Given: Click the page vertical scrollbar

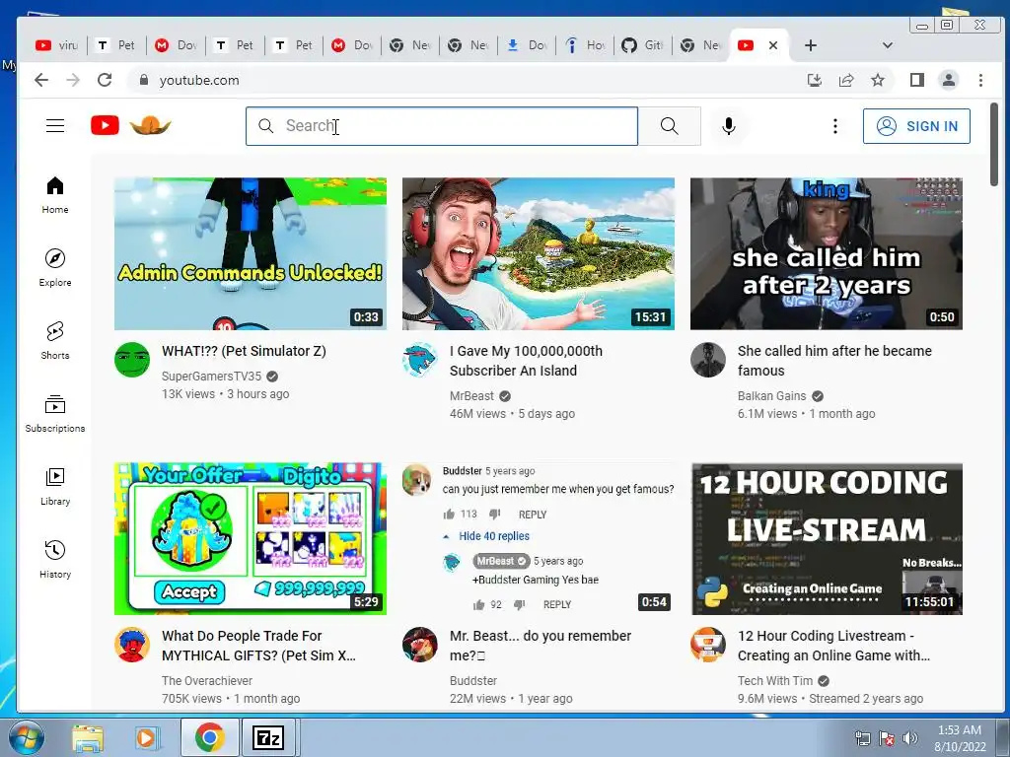Looking at the screenshot, I should click(994, 144).
